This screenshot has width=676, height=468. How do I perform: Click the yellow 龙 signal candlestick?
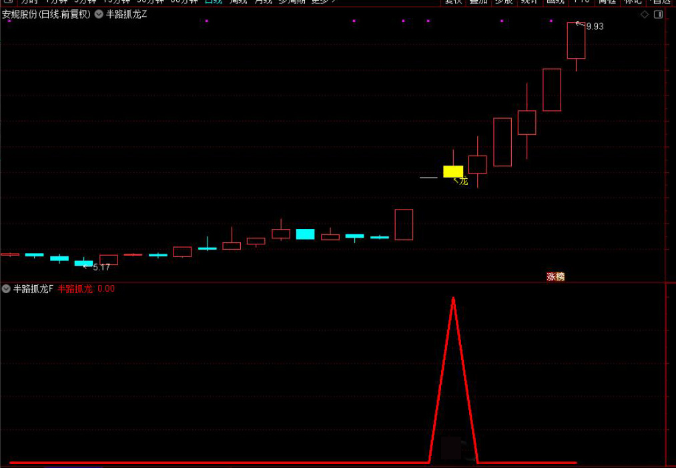click(x=453, y=172)
